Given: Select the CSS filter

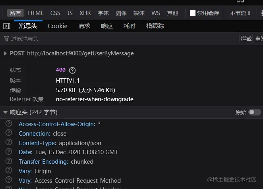Looking at the screenshot, I should (x=55, y=13).
